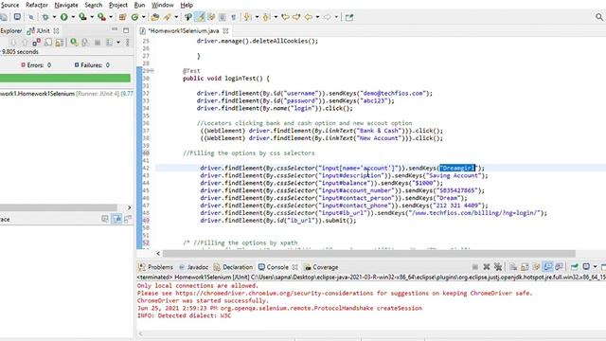This screenshot has width=606, height=341.
Task: Expand the Previous Annotation dropdown arrow
Action: pos(276,17)
